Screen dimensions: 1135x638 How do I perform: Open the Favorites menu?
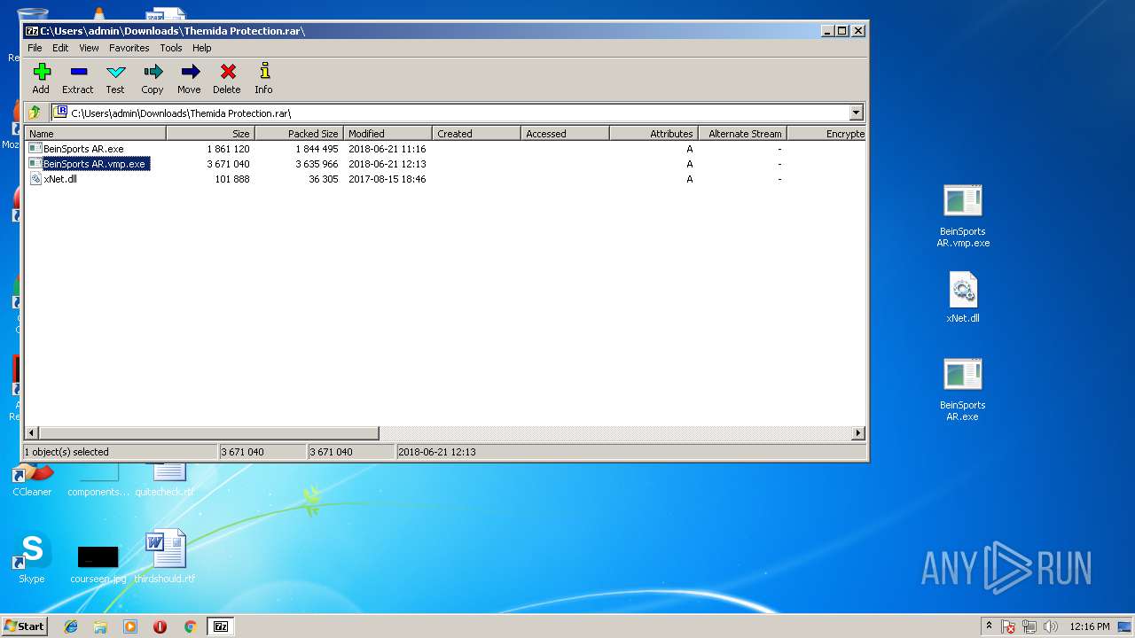coord(129,48)
